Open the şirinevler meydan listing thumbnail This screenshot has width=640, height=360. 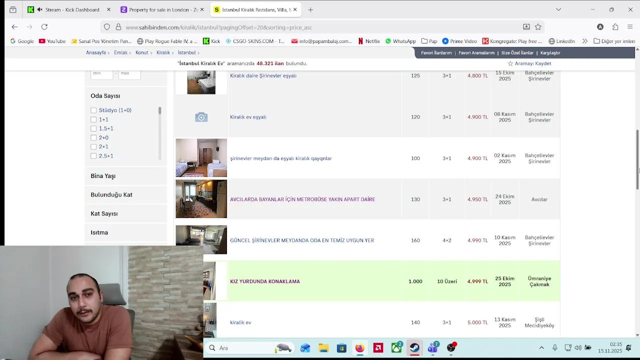point(201,158)
